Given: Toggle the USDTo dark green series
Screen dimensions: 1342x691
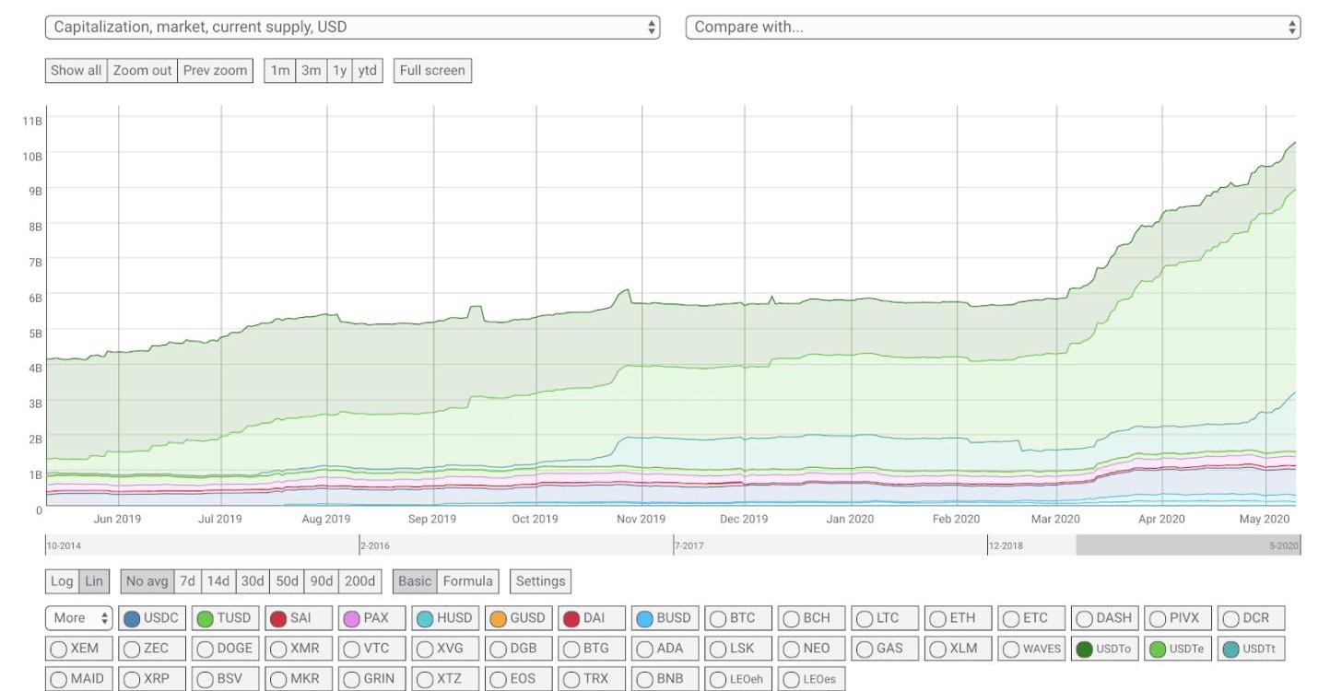Looking at the screenshot, I should tap(1104, 649).
